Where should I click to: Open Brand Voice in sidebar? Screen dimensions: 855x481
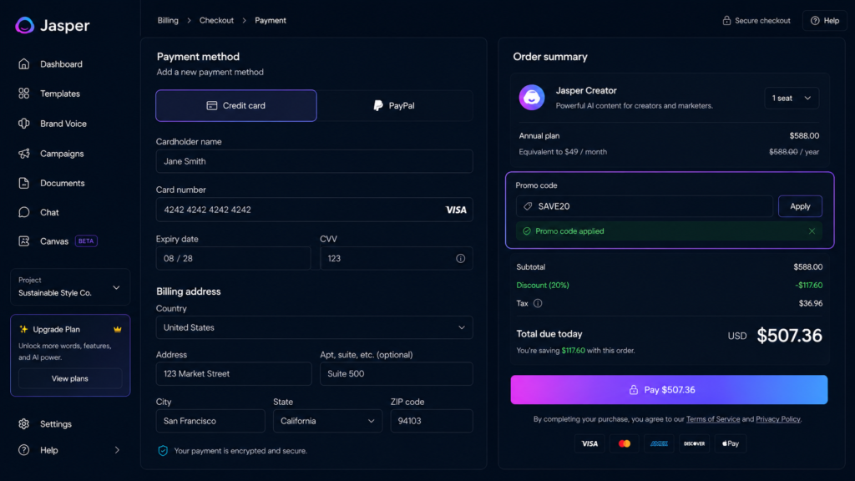point(63,124)
